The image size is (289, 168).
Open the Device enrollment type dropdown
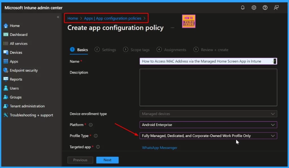click(208, 114)
